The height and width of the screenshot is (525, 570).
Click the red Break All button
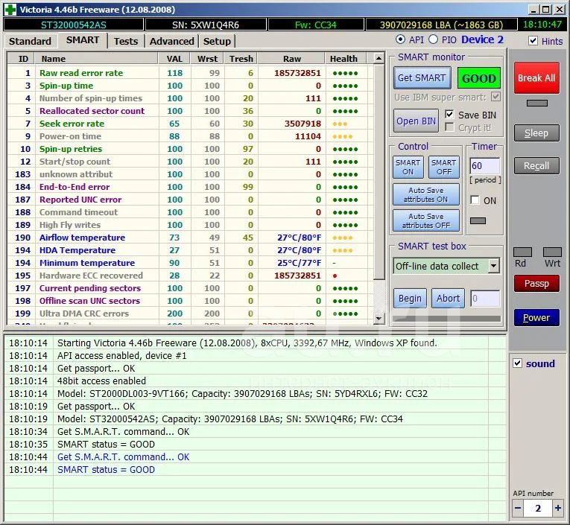coord(536,77)
